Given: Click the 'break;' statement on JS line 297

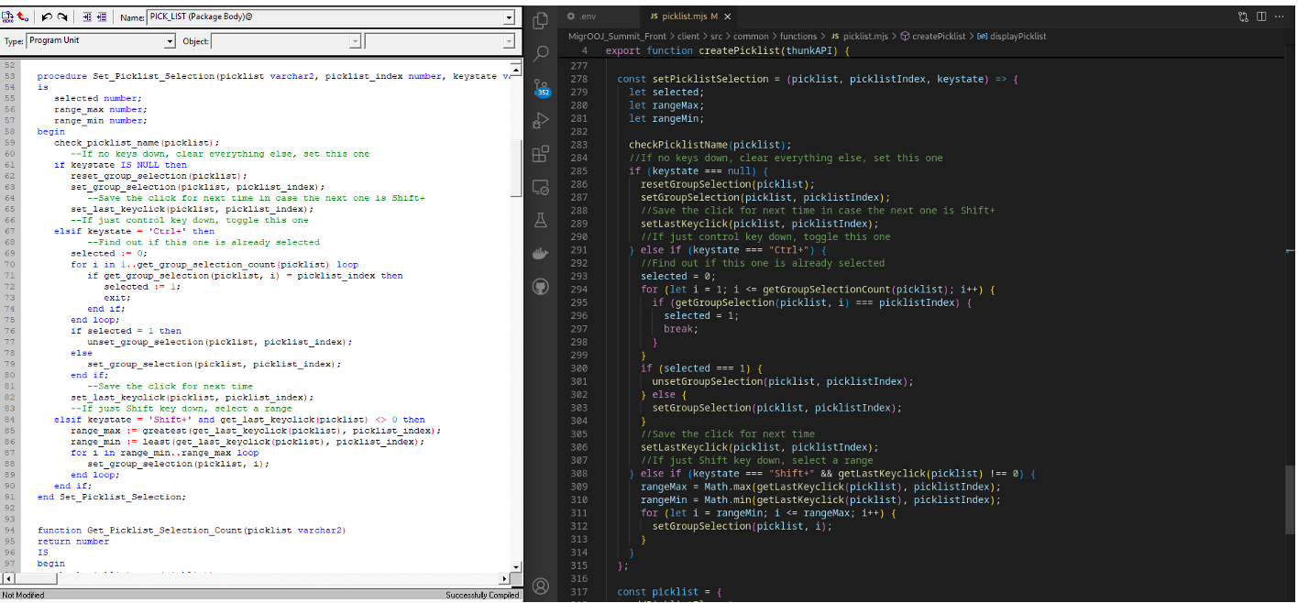Looking at the screenshot, I should (681, 329).
